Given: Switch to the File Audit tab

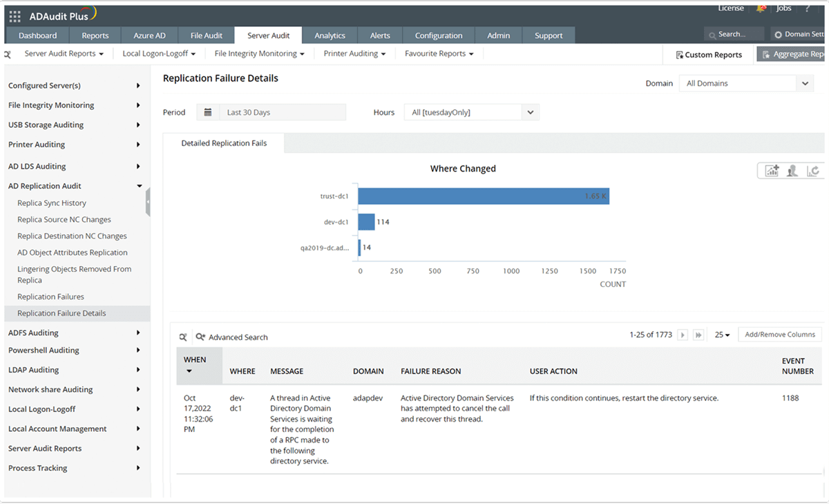Looking at the screenshot, I should (207, 35).
